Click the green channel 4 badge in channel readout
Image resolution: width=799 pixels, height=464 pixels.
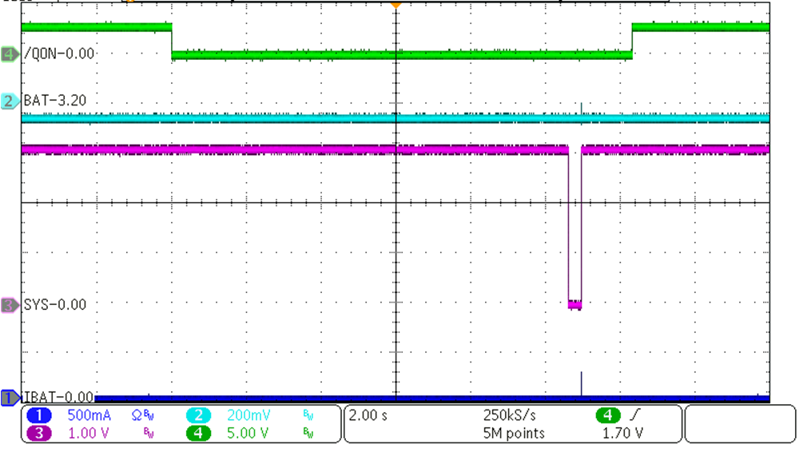[x=199, y=434]
